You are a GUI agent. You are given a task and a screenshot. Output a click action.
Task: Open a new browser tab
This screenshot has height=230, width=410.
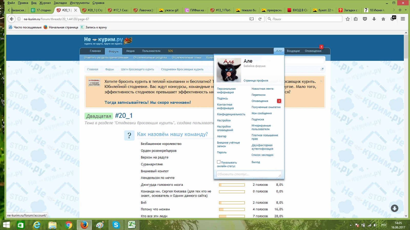[400, 10]
